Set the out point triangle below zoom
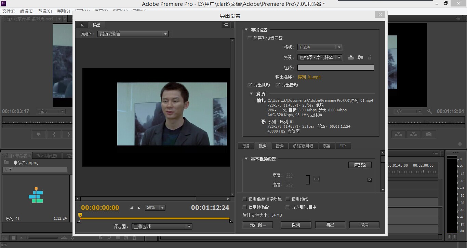The width and height of the screenshot is (467, 248). coord(139,208)
